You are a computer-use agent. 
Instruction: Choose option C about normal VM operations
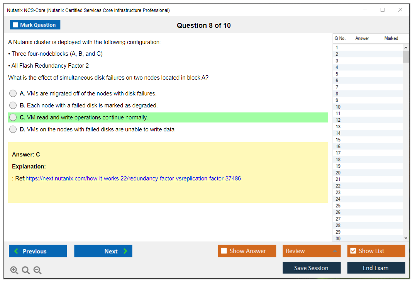[x=13, y=117]
